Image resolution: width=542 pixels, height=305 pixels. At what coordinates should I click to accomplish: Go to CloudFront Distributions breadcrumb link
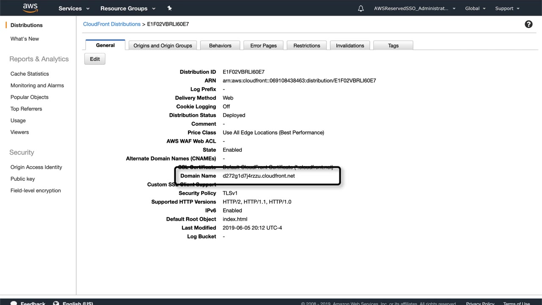point(112,24)
